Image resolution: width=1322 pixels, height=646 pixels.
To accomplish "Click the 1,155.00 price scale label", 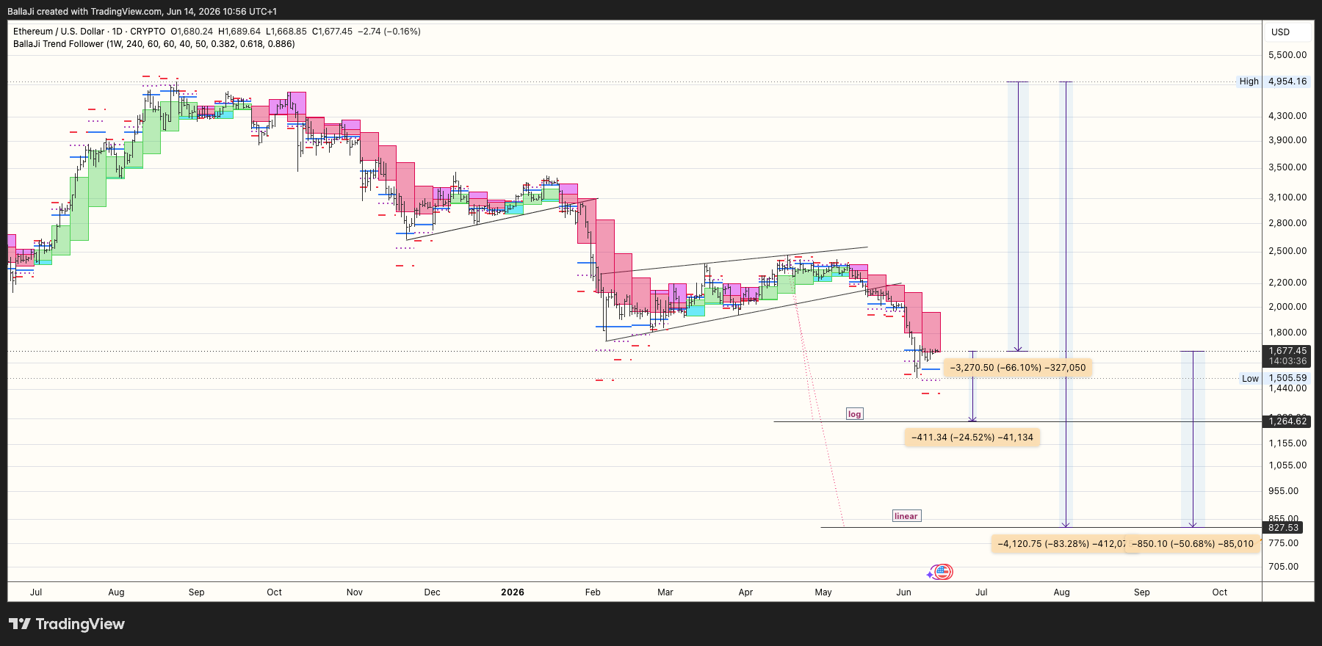I will point(1287,443).
